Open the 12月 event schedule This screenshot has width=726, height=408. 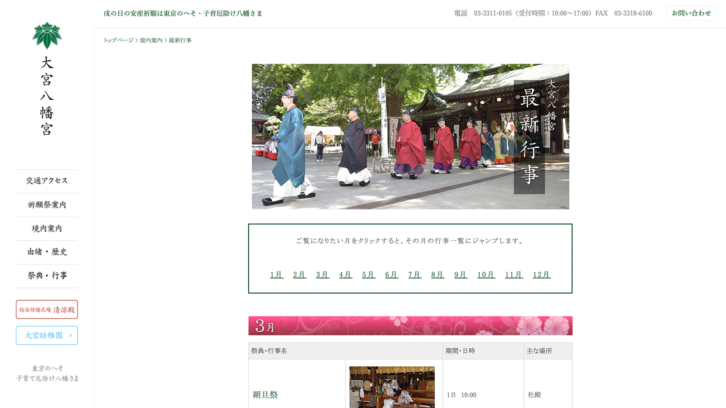541,274
